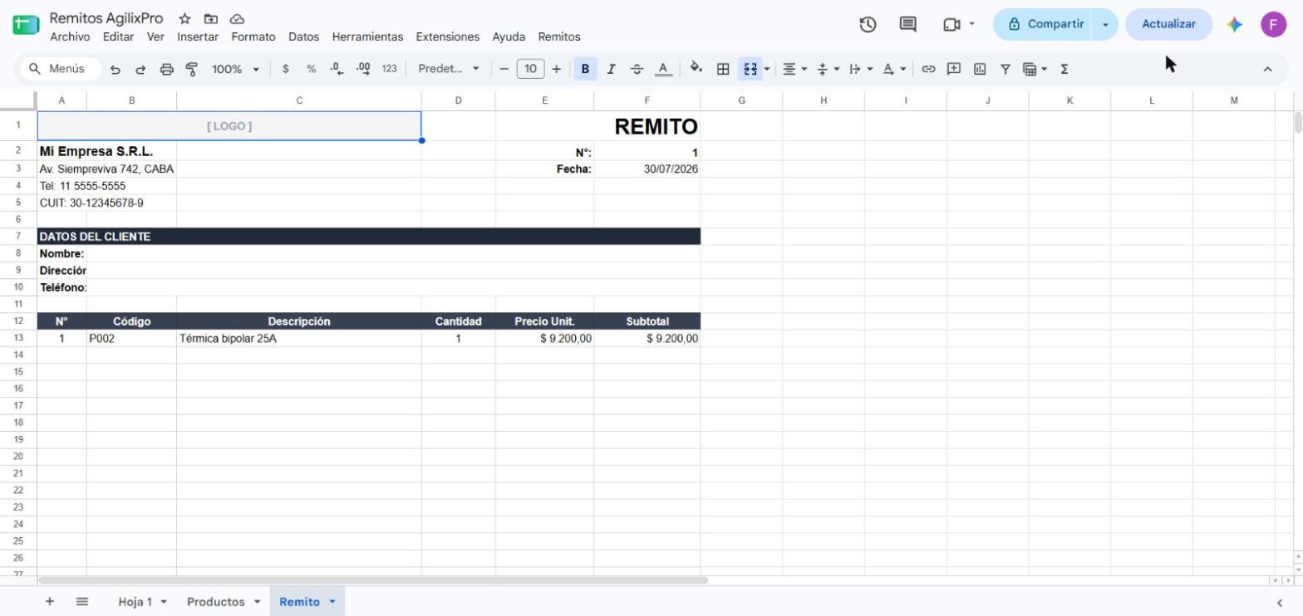Create a filter
Screen dimensions: 1303x616
click(x=1005, y=69)
